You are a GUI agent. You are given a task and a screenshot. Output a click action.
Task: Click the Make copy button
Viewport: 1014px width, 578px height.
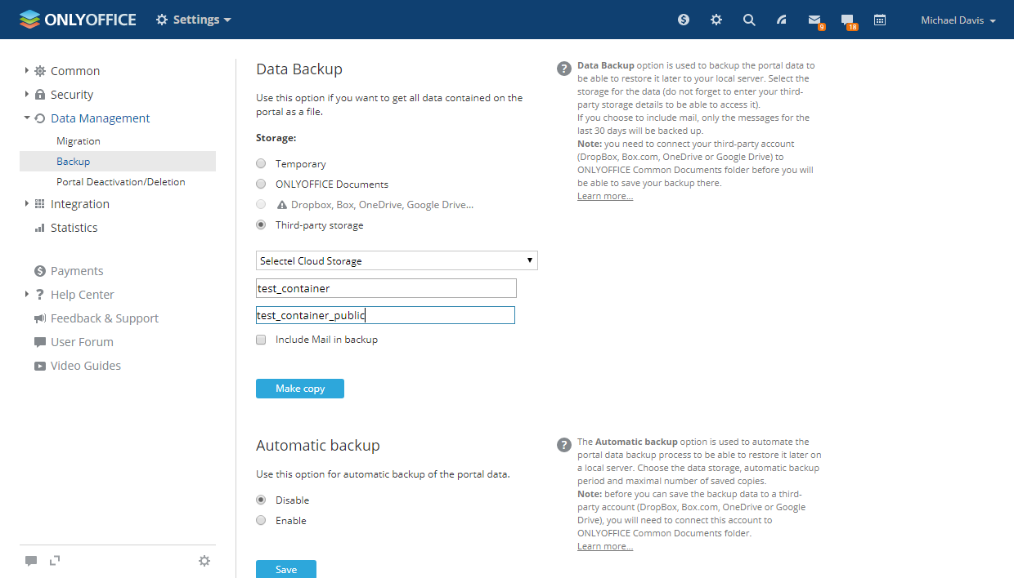click(300, 389)
